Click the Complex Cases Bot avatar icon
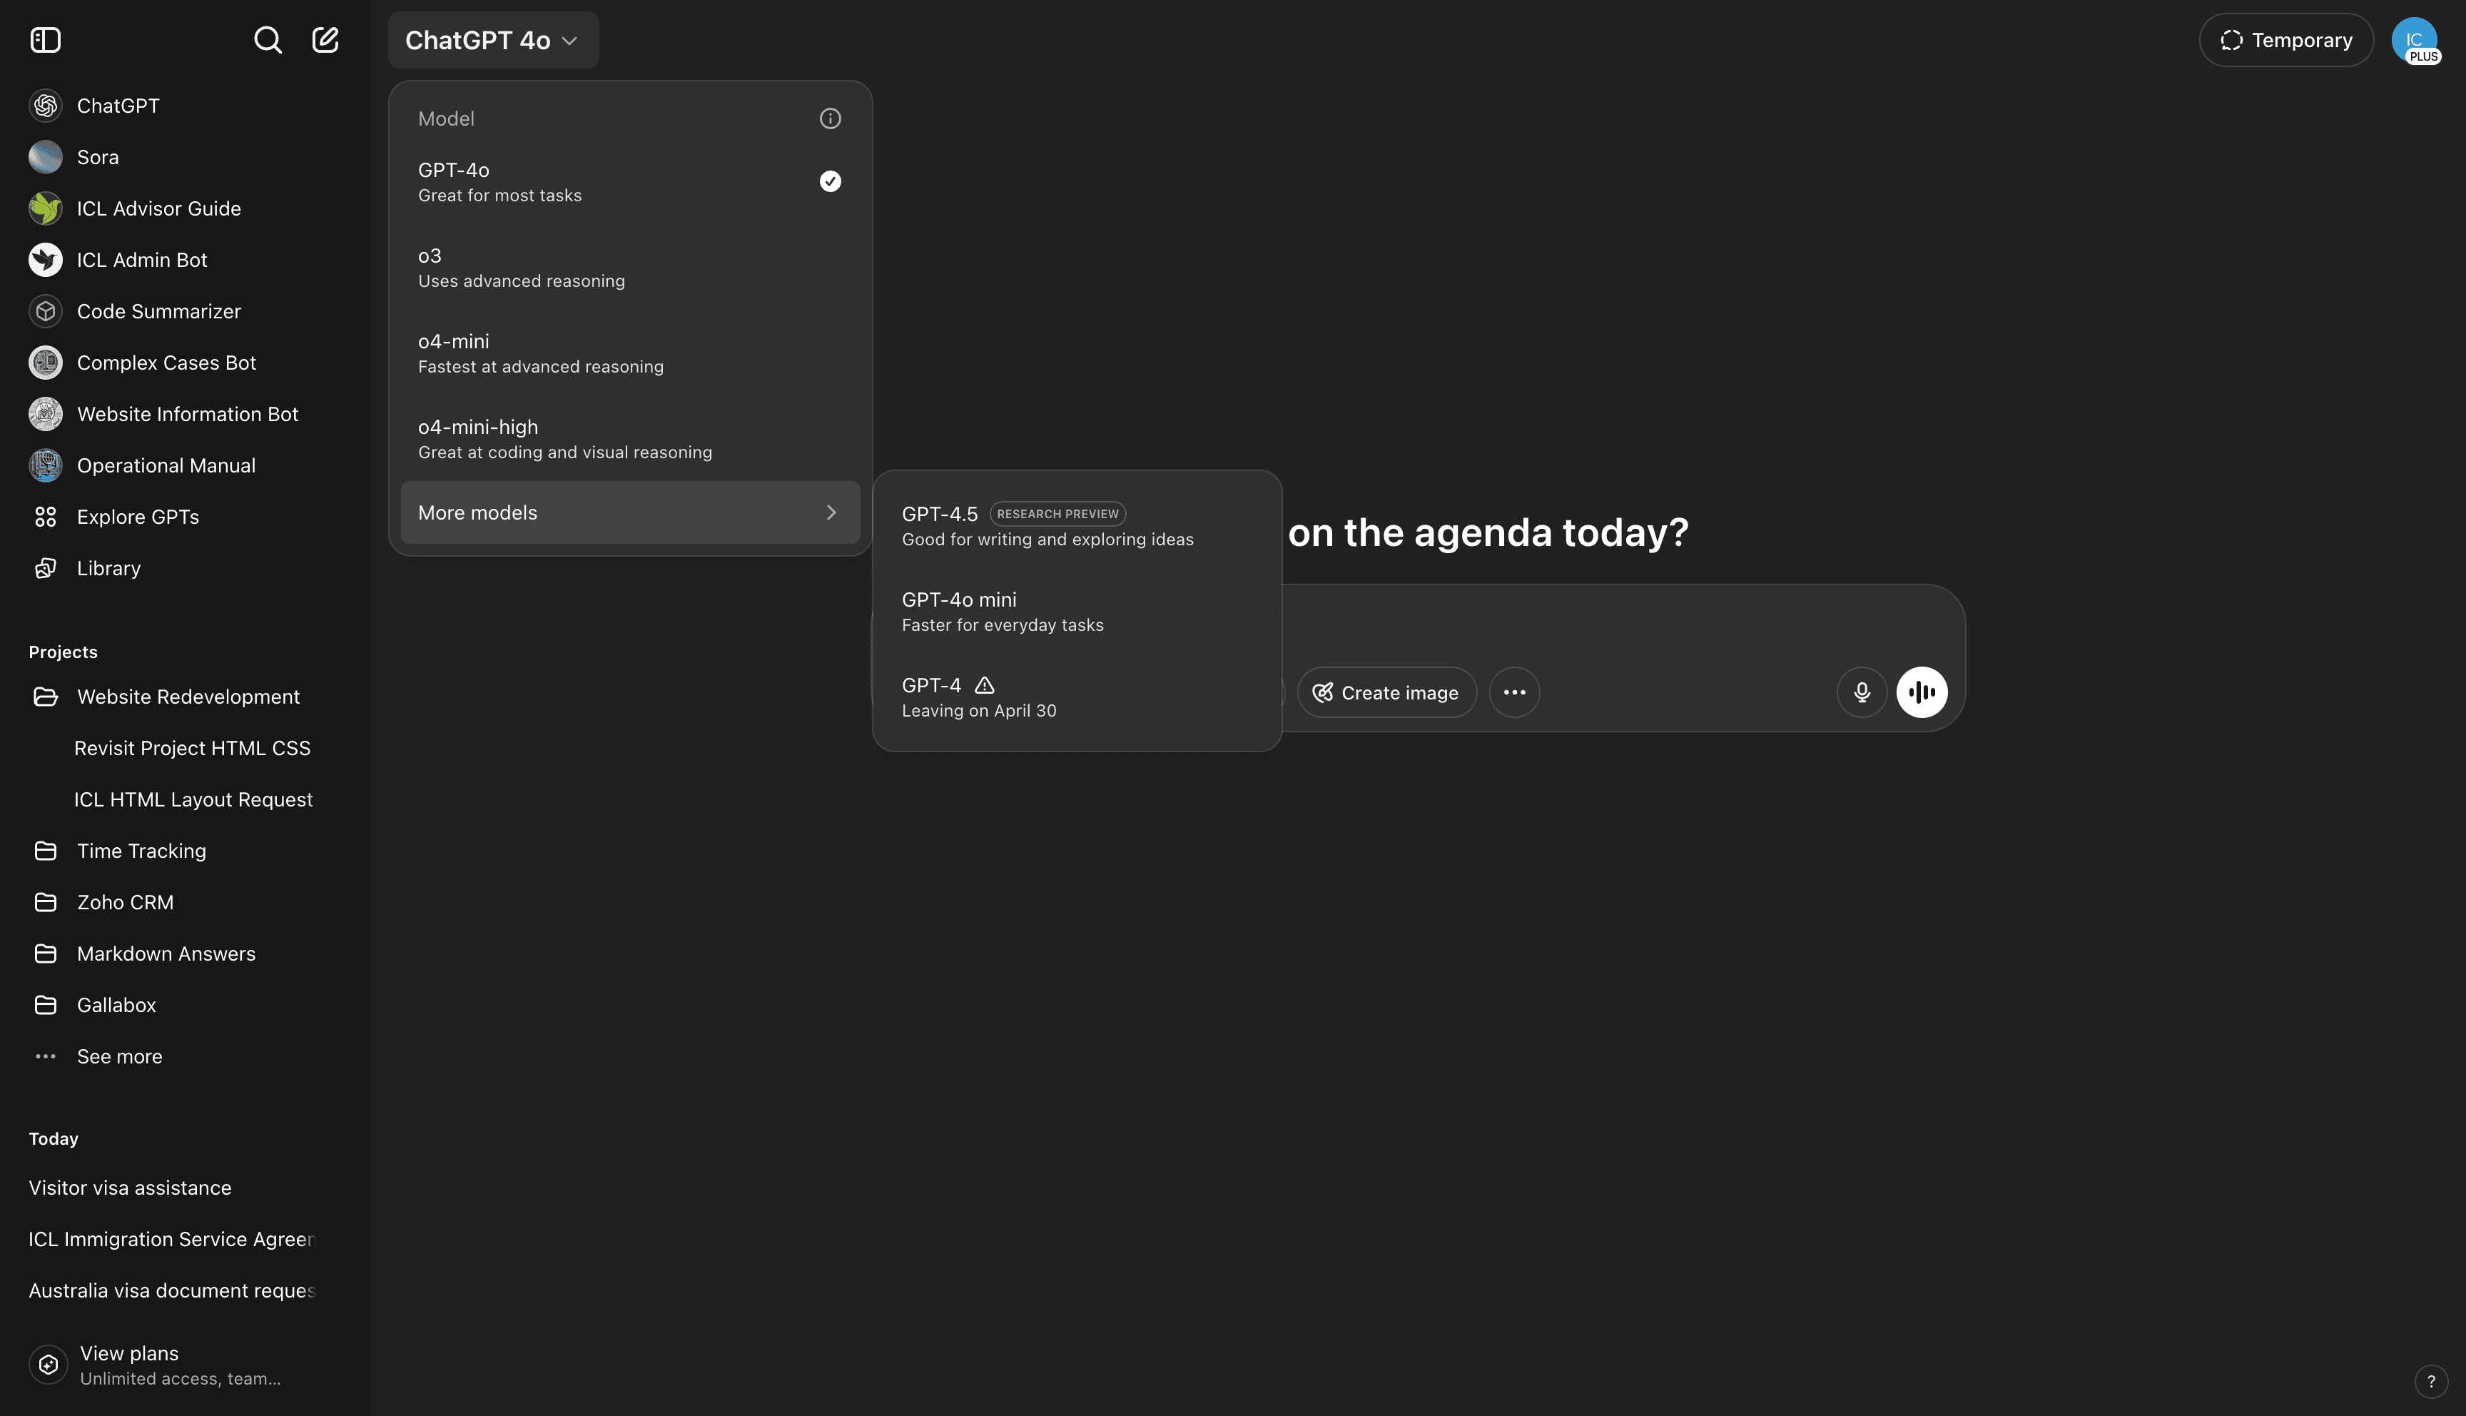This screenshot has width=2466, height=1416. pos(45,363)
